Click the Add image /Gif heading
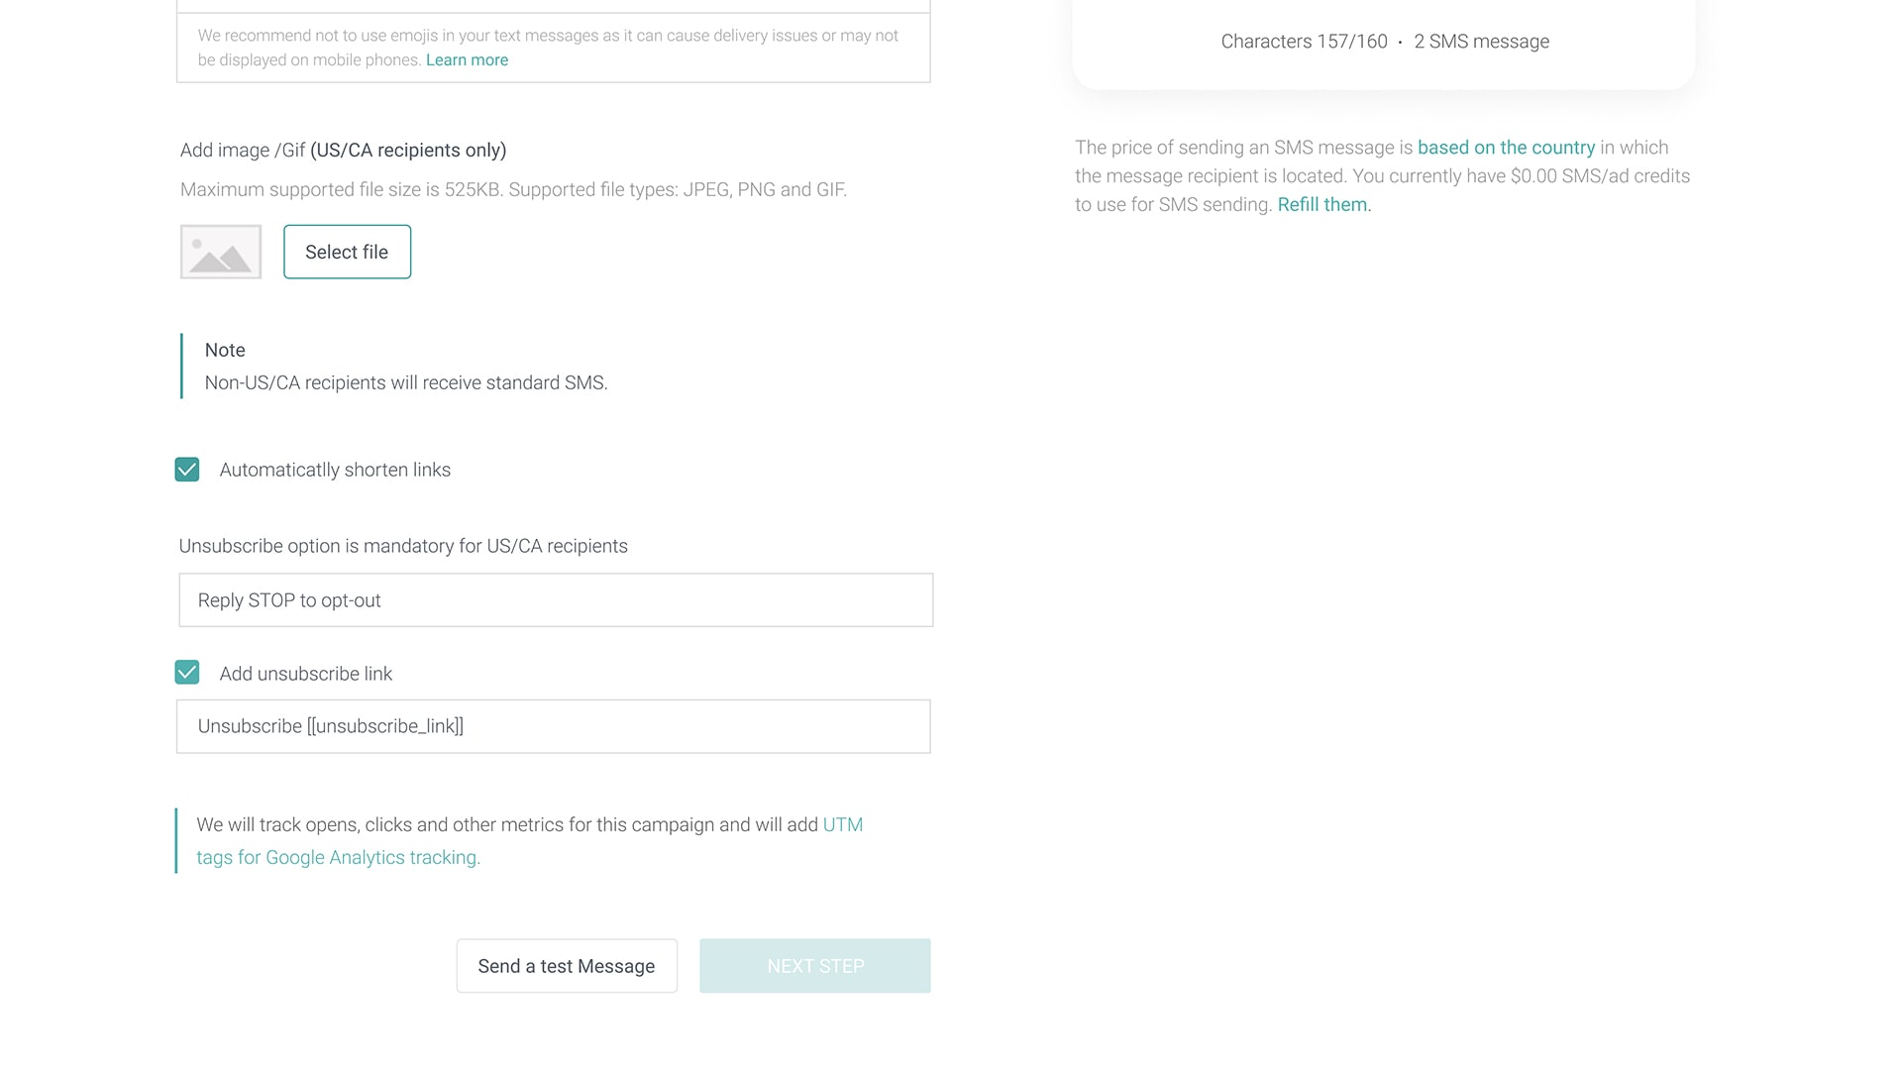The width and height of the screenshot is (1902, 1070). point(343,150)
